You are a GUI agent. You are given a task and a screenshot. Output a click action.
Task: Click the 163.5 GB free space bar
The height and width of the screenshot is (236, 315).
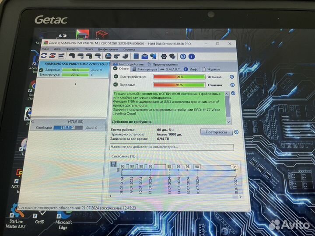(68, 128)
